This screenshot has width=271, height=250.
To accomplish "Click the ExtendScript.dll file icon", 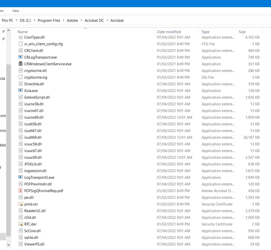I will point(20,97).
